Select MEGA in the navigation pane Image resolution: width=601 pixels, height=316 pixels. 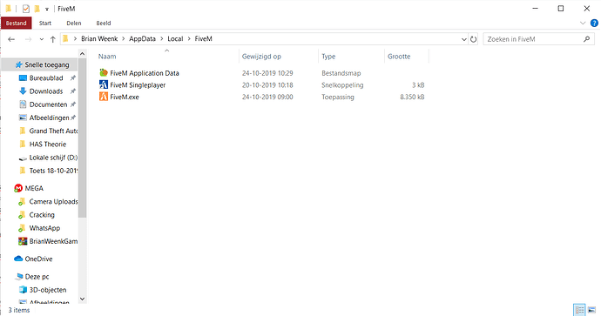pos(34,188)
